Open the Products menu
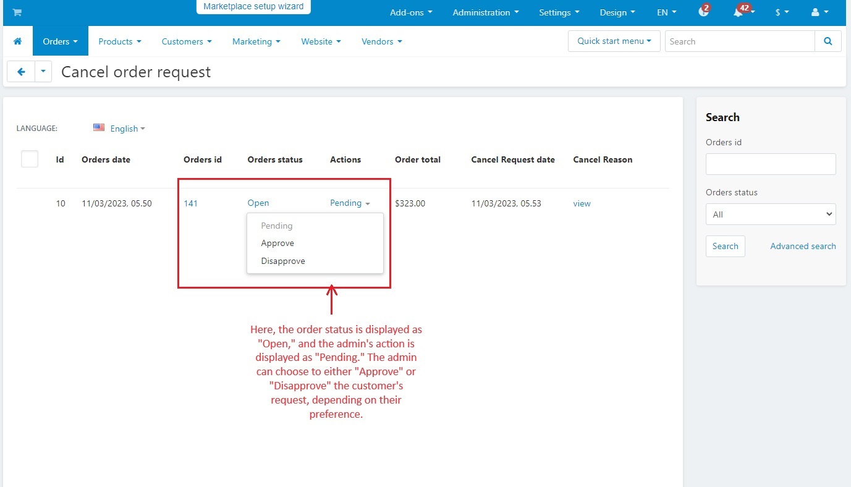The width and height of the screenshot is (851, 487). (120, 41)
